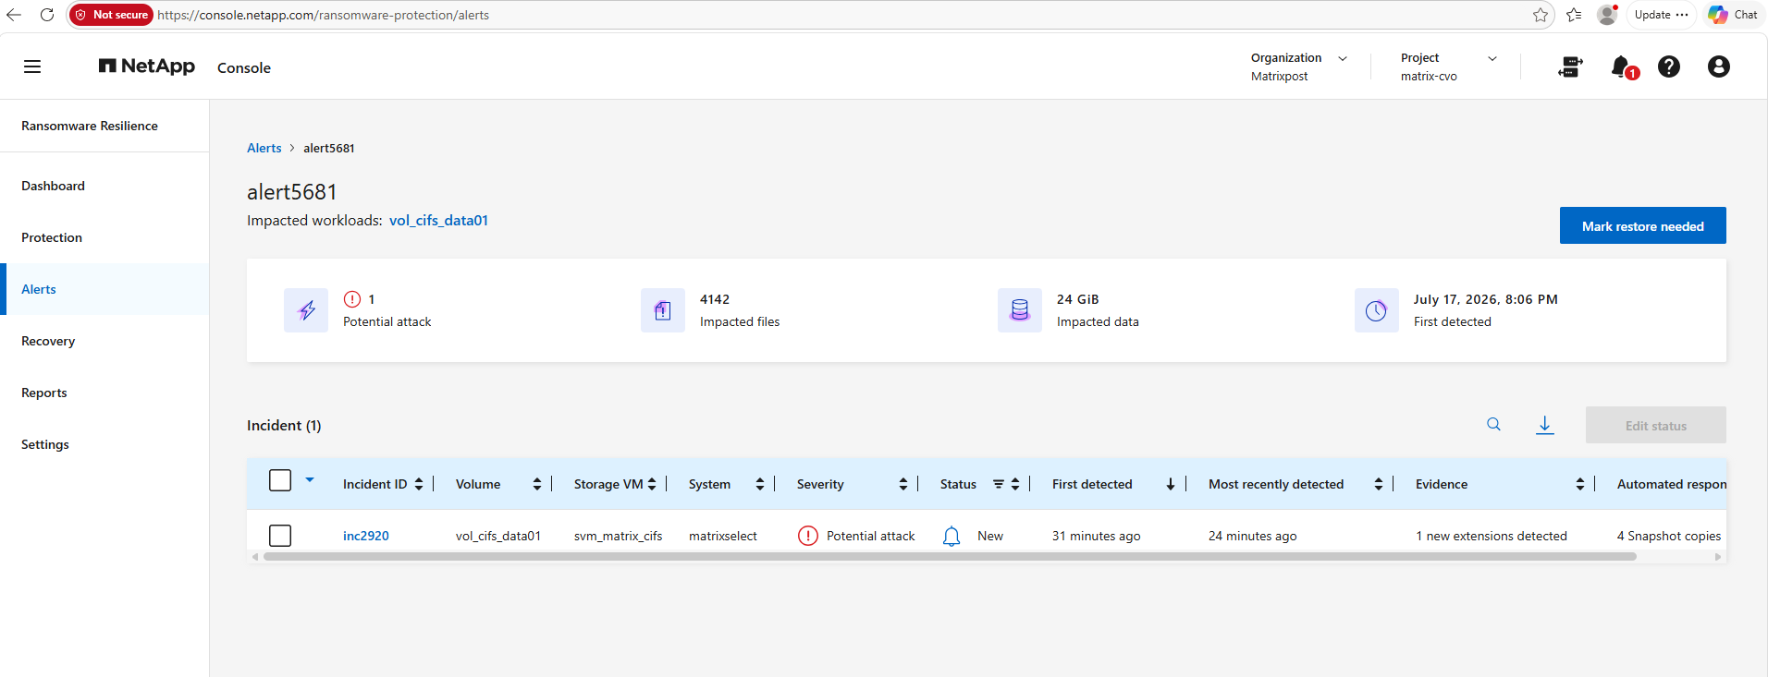
Task: Bookmark this page with the star icon
Action: [x=1541, y=15]
